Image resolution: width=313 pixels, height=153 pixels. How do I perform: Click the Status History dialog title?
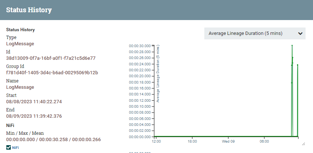click(x=29, y=10)
